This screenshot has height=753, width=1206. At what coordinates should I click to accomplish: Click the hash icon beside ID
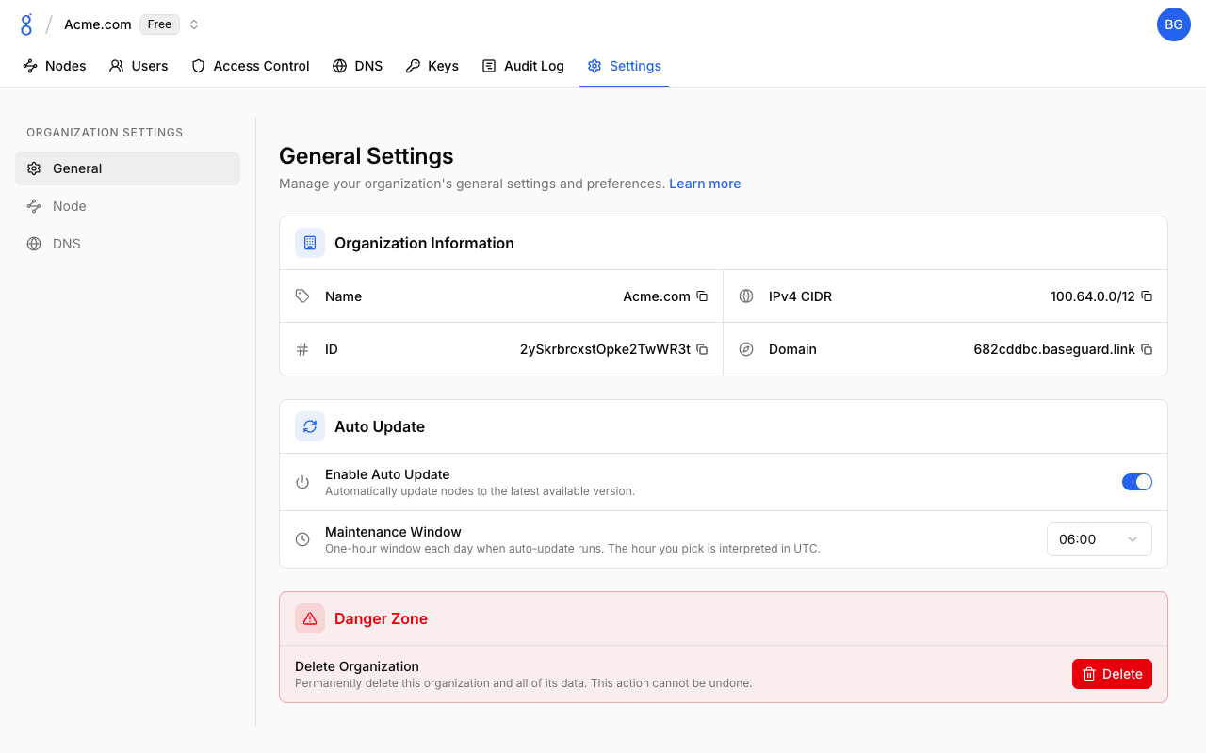pos(302,349)
